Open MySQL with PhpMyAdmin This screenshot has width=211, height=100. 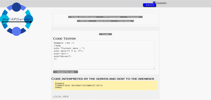tap(84, 17)
